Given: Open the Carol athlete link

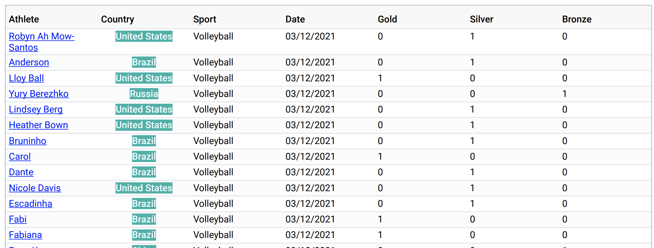Looking at the screenshot, I should tap(20, 156).
